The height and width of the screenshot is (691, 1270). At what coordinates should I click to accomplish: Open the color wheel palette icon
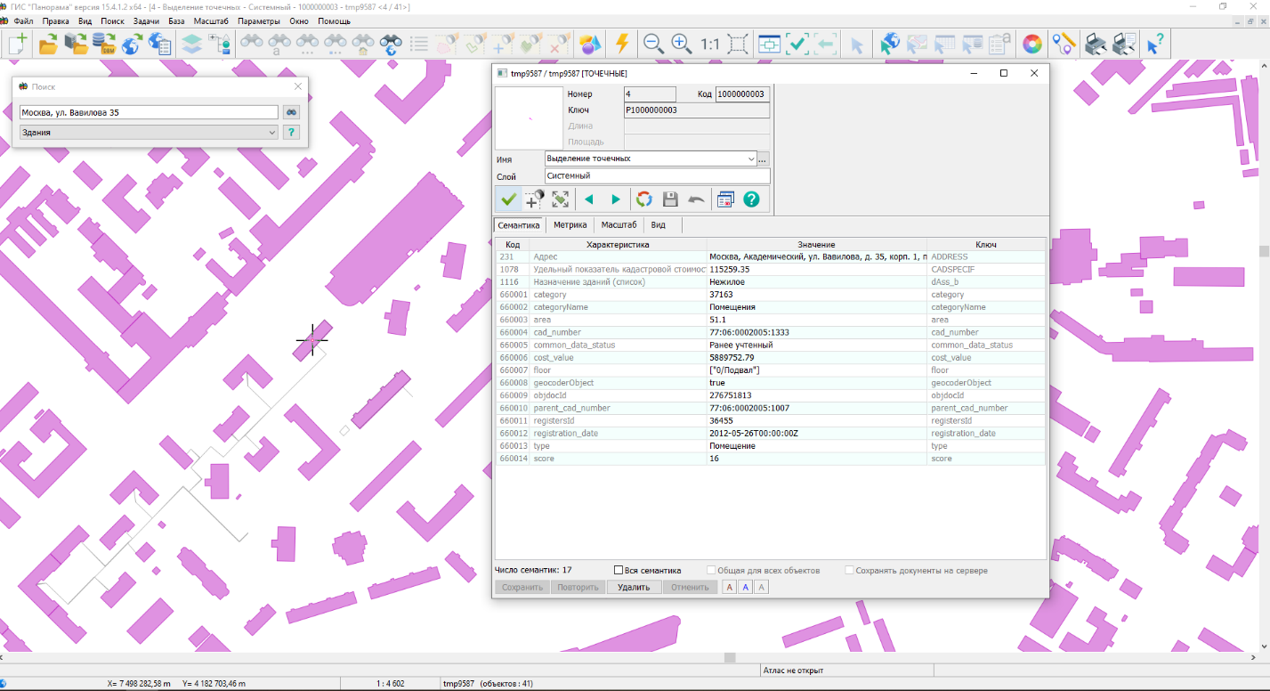tap(1032, 44)
